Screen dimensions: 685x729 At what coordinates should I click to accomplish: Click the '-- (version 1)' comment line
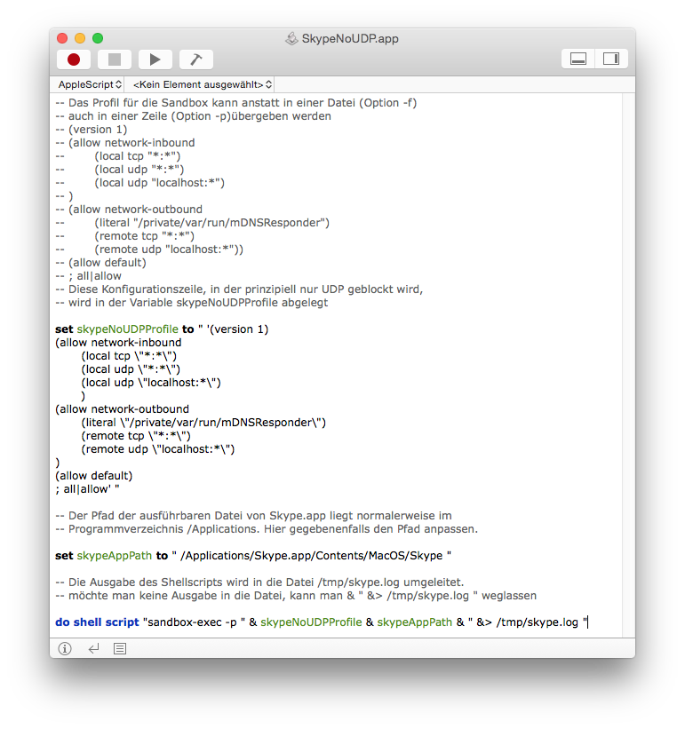(x=92, y=130)
